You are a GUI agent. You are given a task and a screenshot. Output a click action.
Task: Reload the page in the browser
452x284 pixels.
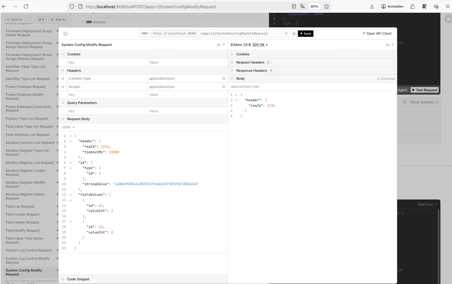(x=26, y=6)
